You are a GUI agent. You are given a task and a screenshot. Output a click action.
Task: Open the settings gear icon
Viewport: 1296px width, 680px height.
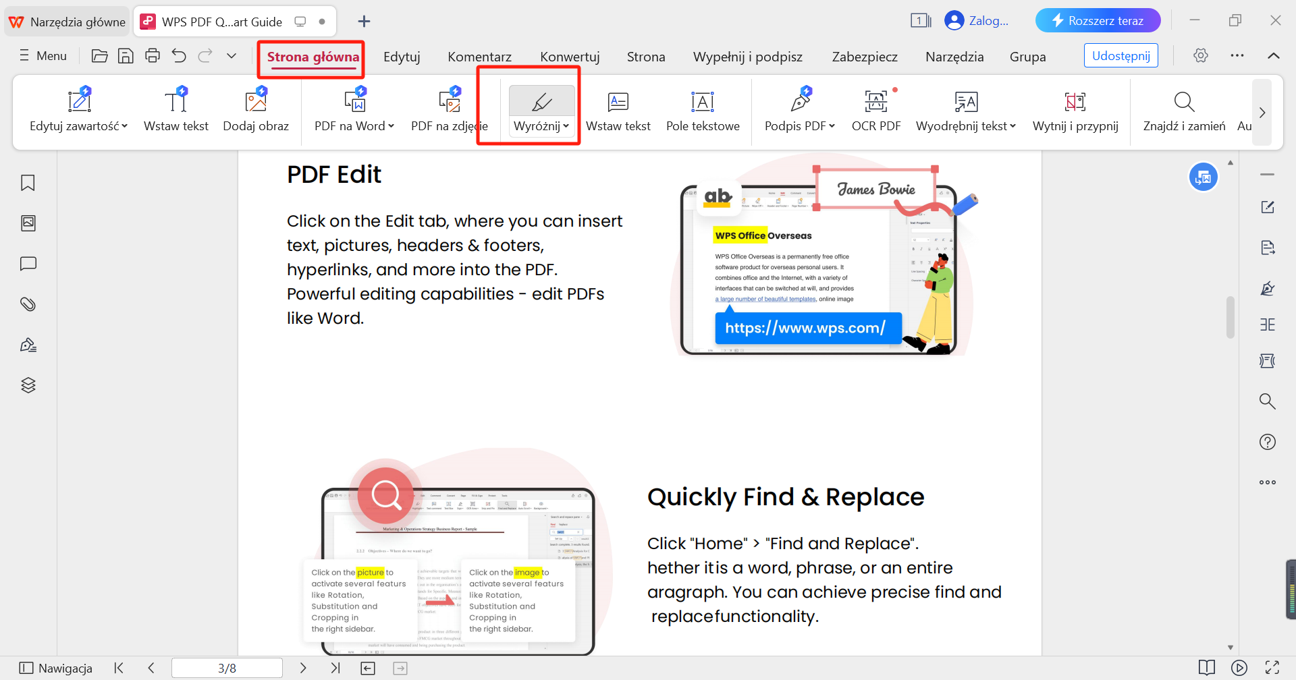[x=1201, y=55]
